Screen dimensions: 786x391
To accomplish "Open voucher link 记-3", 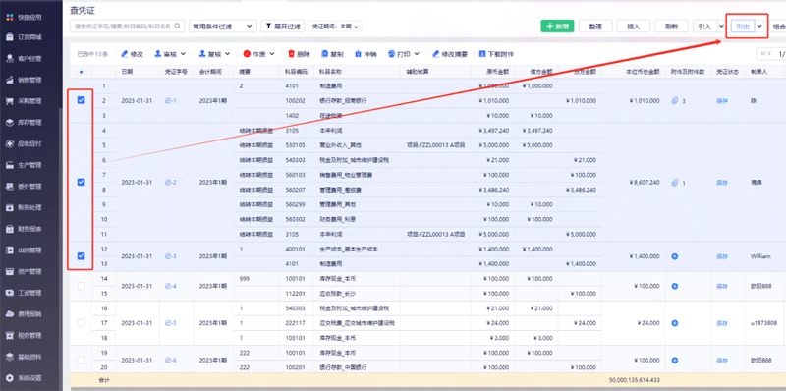I will point(170,256).
